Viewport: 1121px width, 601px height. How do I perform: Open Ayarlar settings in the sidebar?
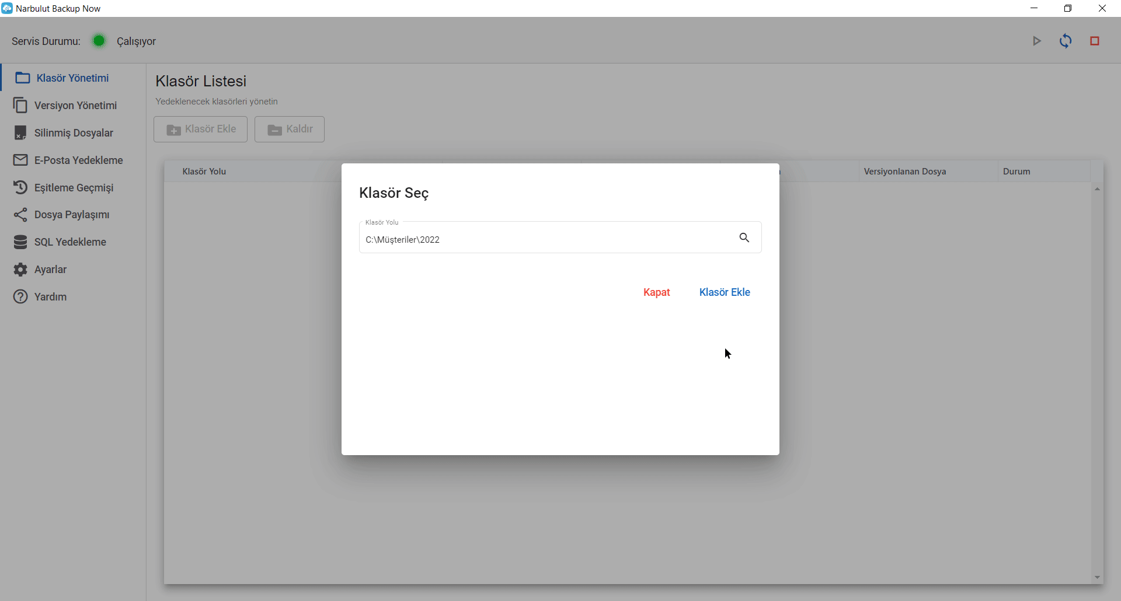(x=73, y=270)
